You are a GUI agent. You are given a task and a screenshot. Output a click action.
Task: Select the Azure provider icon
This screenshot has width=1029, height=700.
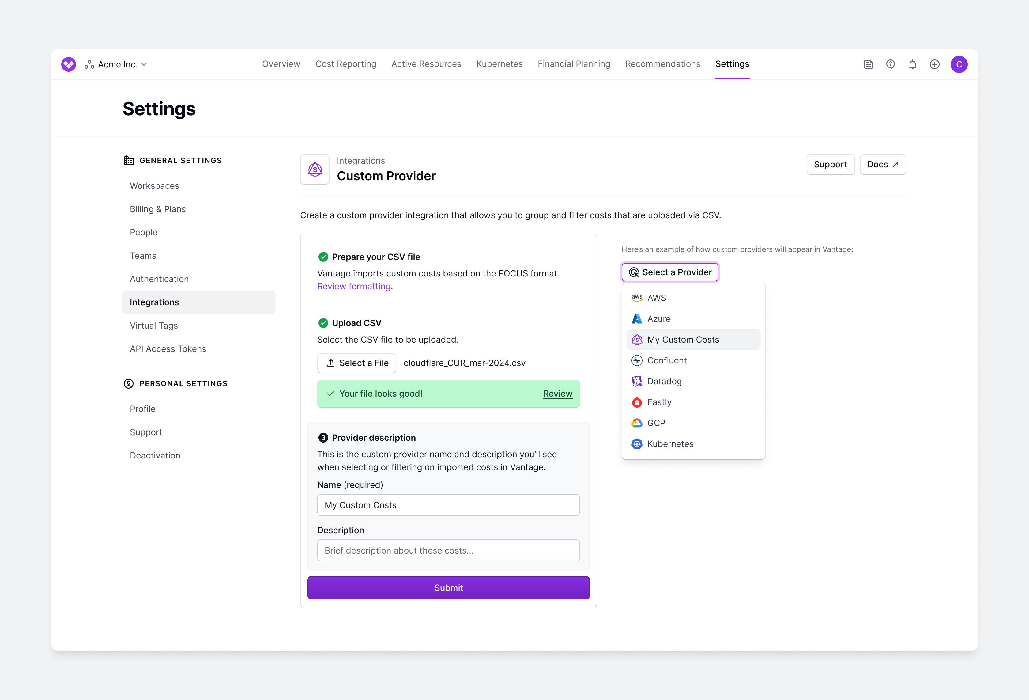pos(636,318)
